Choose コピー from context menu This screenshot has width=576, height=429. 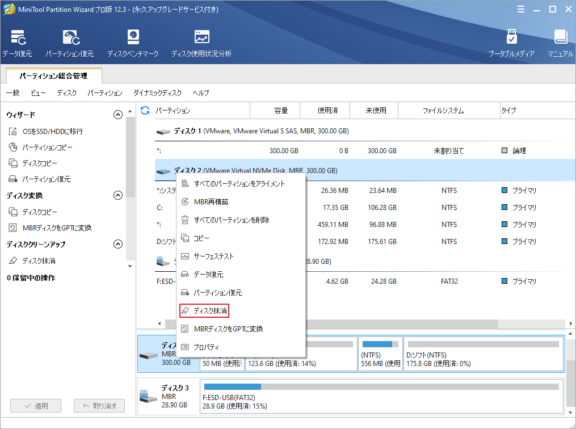(x=241, y=238)
